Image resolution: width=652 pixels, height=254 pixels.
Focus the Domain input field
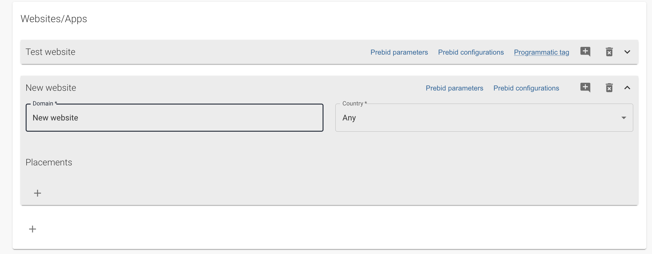(x=175, y=118)
